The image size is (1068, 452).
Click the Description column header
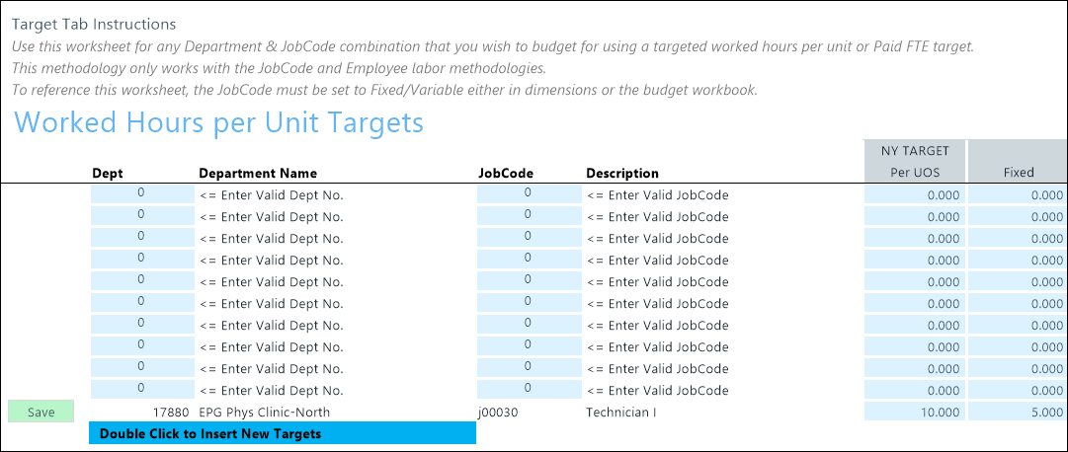pos(622,173)
